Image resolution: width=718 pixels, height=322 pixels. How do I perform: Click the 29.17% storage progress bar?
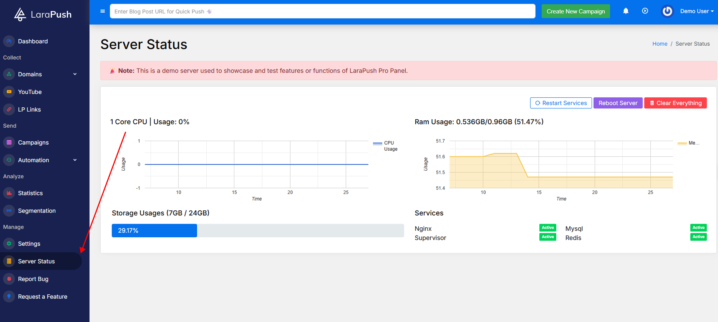[x=154, y=230]
